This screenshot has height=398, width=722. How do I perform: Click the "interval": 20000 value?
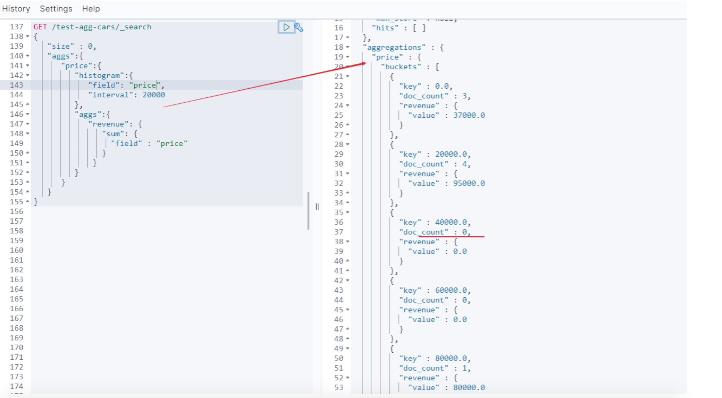click(x=154, y=95)
